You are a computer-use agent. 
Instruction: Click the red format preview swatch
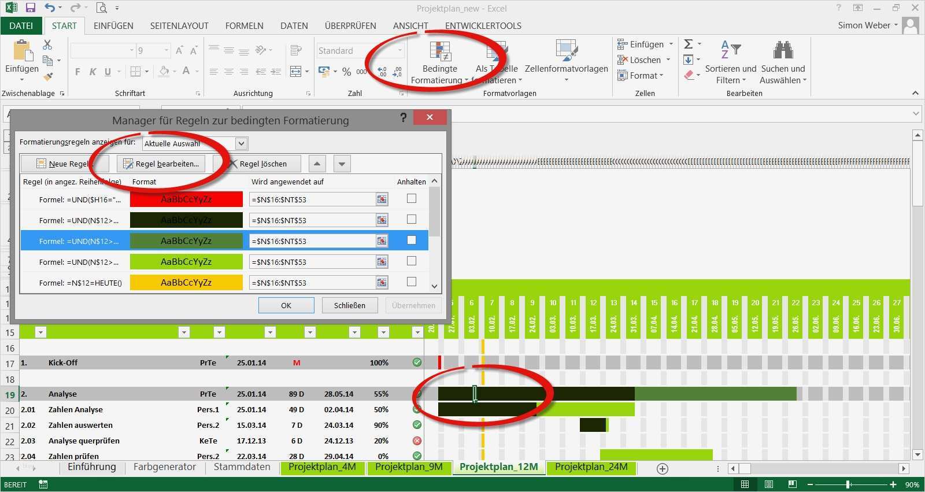click(x=186, y=199)
